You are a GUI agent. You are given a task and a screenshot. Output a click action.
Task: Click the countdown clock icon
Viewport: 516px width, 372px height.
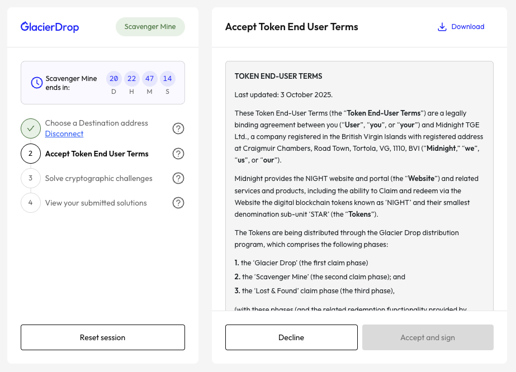tap(36, 83)
